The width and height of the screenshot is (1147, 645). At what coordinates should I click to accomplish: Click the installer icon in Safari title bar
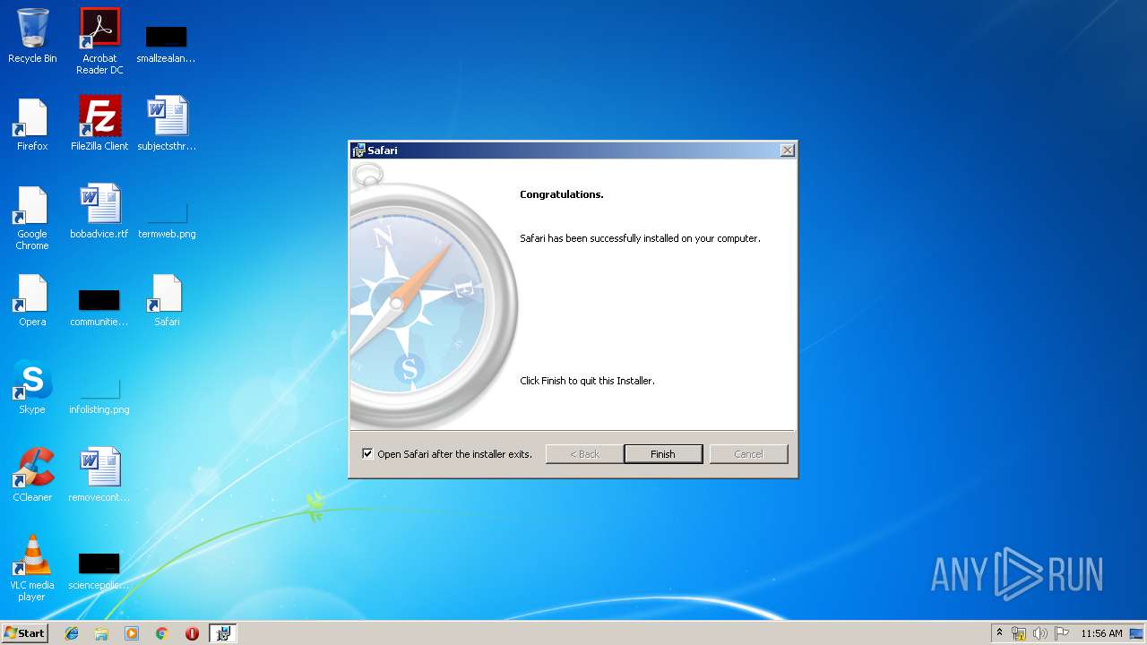358,150
